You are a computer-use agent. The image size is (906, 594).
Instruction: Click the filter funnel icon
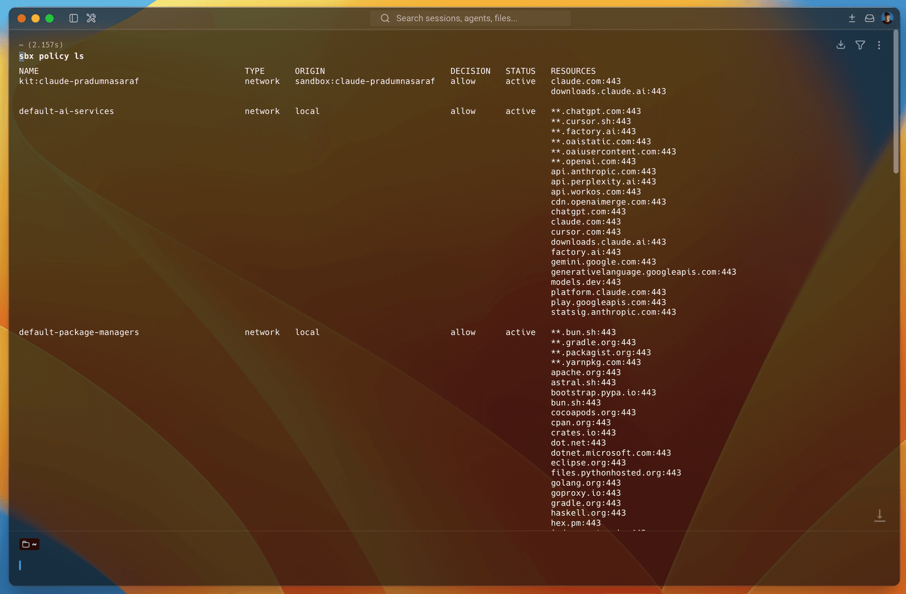point(860,45)
